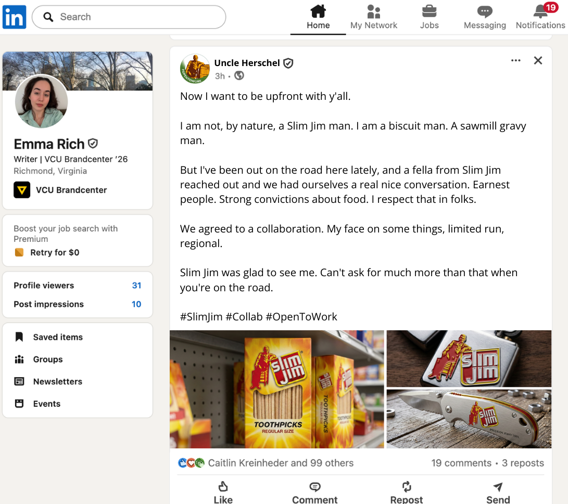Open post options three-dot menu
This screenshot has height=504, width=568.
tap(515, 60)
